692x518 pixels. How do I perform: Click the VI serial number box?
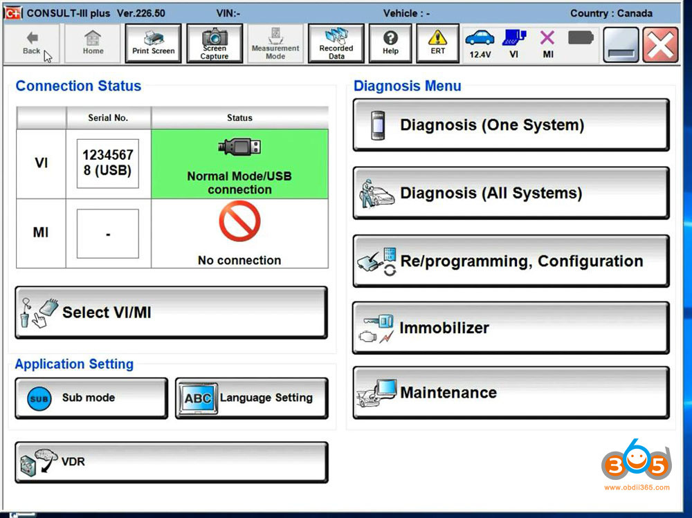108,163
